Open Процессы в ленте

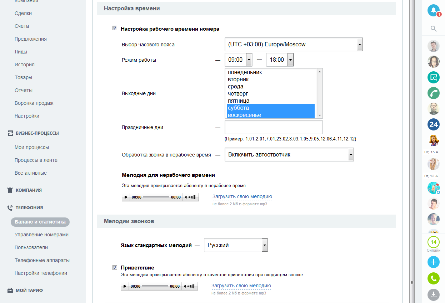click(36, 160)
